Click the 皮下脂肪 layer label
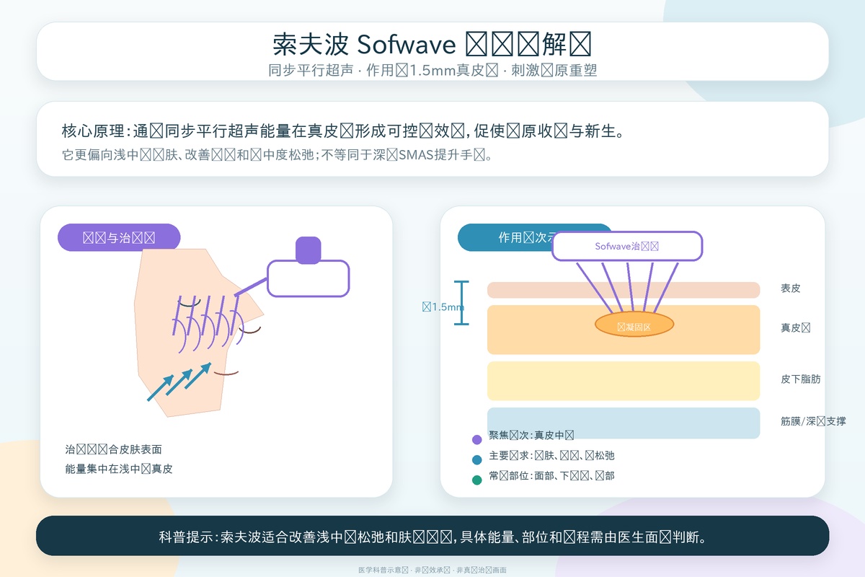Image resolution: width=865 pixels, height=577 pixels. pos(800,379)
